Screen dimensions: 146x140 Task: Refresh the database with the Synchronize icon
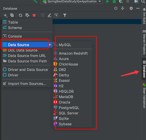click(x=21, y=15)
